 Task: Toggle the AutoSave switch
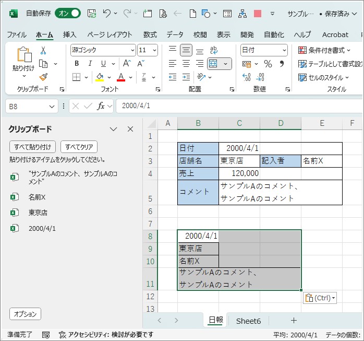point(68,14)
